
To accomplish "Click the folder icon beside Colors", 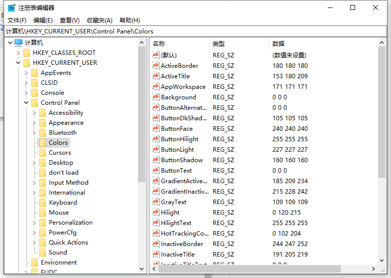I will point(42,143).
